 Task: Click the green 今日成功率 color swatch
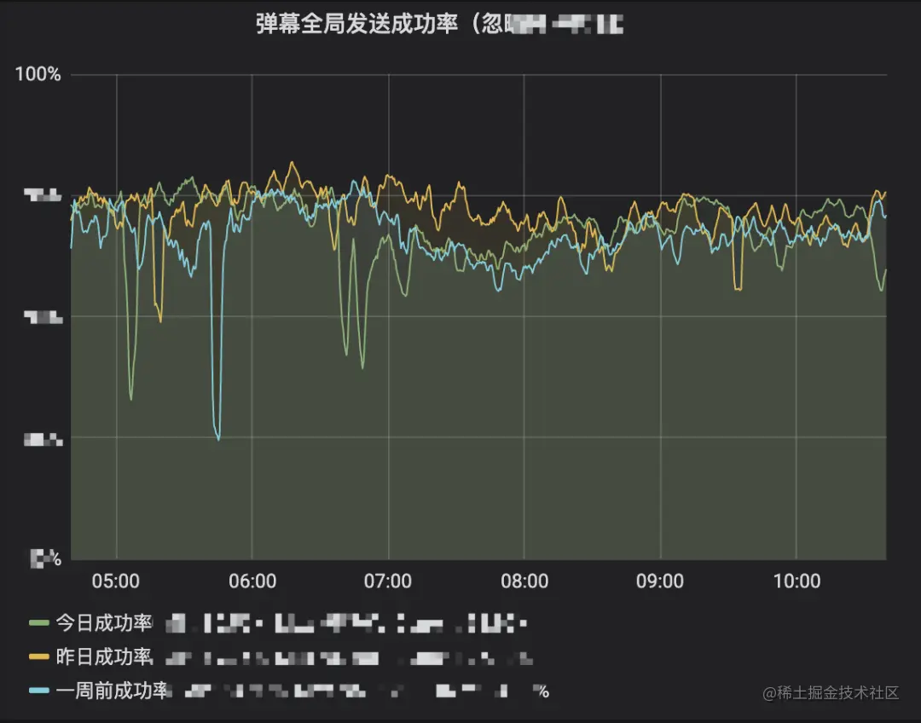click(38, 622)
